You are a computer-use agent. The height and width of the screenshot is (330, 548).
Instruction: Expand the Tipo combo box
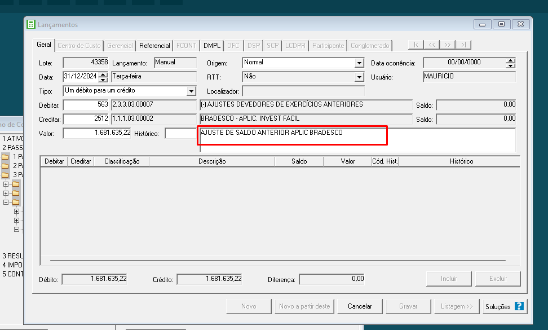point(191,91)
